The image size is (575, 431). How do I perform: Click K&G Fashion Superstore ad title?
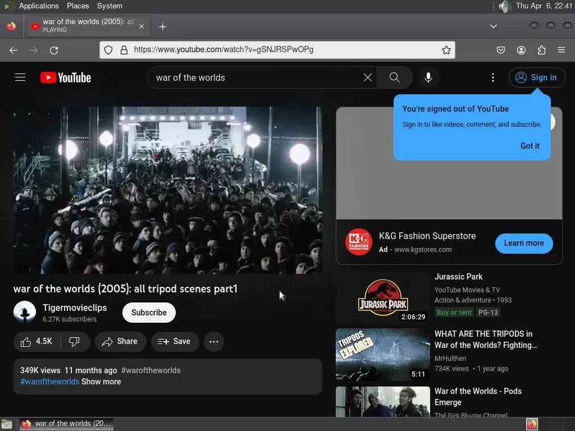427,236
